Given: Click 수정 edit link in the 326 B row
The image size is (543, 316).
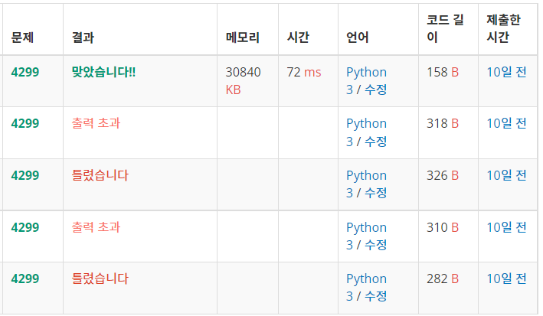Looking at the screenshot, I should pyautogui.click(x=376, y=193).
